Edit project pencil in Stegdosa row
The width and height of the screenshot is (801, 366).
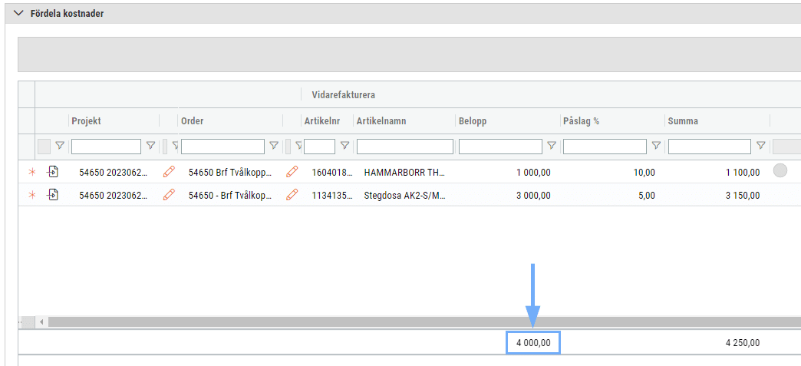[x=169, y=195]
